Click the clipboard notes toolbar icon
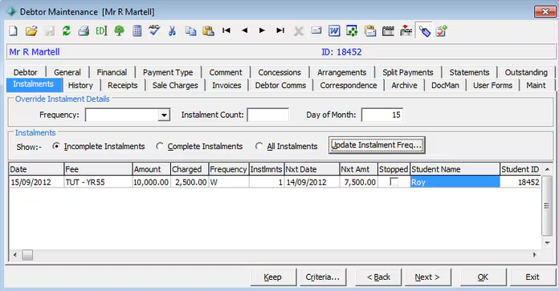 370,31
